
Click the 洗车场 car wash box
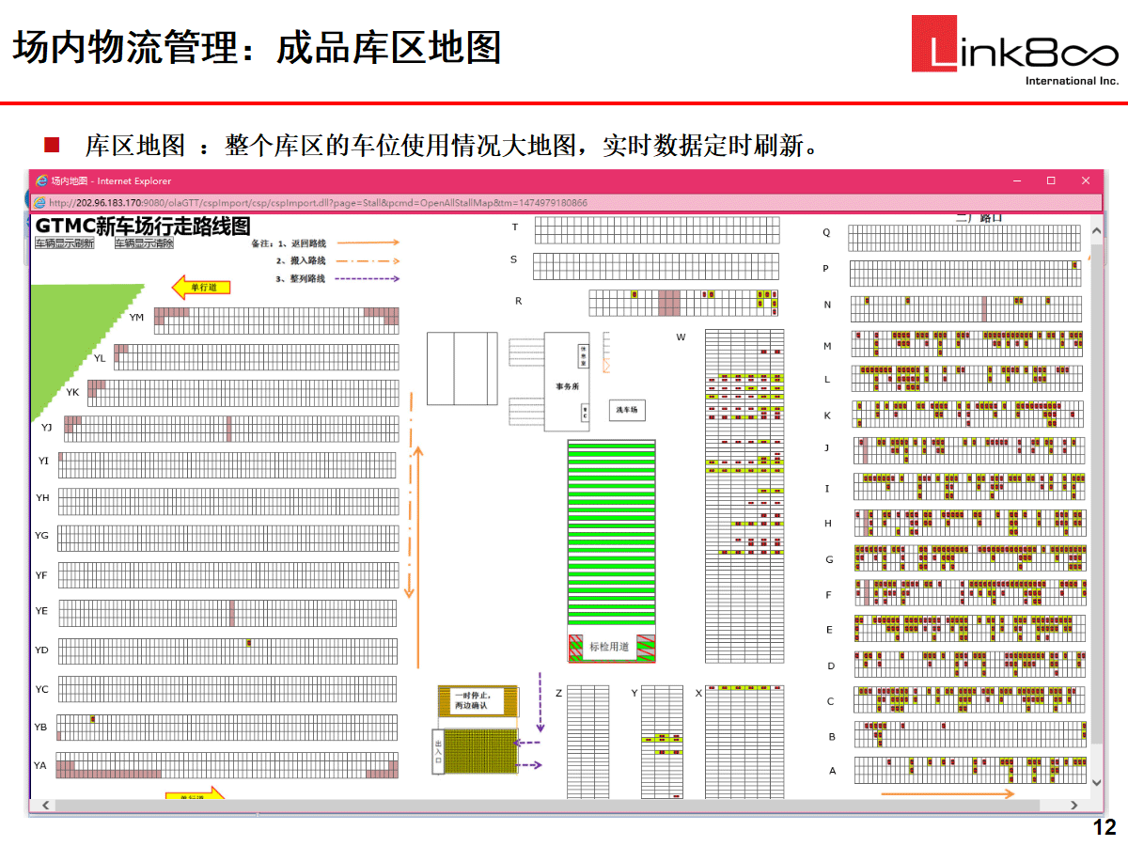pyautogui.click(x=627, y=410)
